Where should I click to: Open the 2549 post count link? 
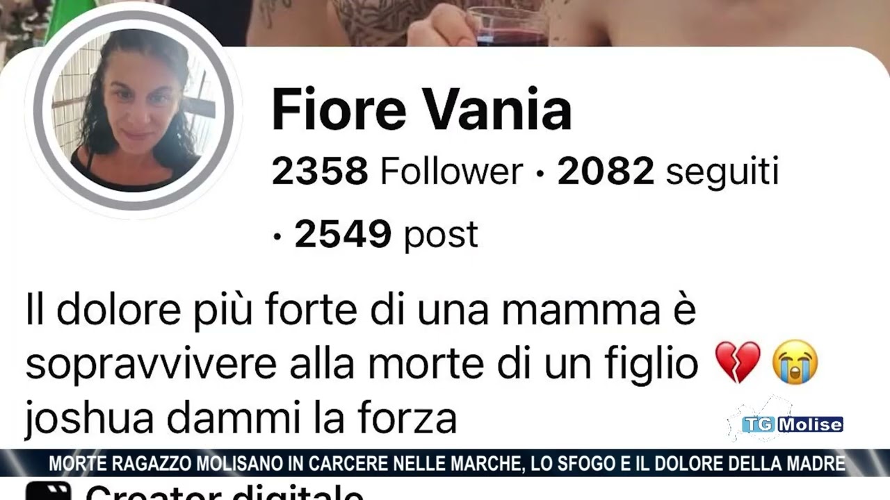[386, 234]
